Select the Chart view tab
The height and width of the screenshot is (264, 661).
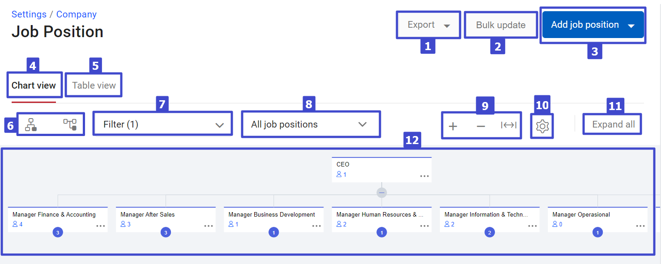pyautogui.click(x=34, y=85)
